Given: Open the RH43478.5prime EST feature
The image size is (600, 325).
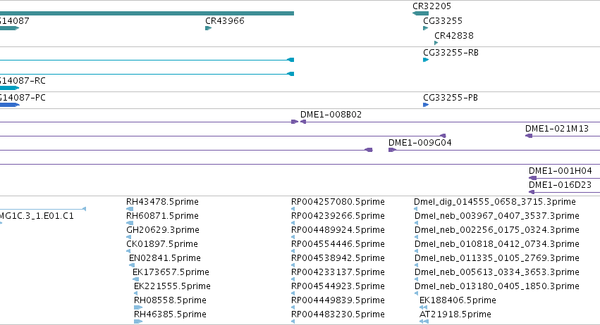Looking at the screenshot, I should tap(162, 201).
